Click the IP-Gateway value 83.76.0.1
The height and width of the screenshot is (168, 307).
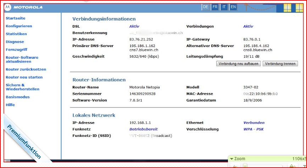tap(252, 39)
